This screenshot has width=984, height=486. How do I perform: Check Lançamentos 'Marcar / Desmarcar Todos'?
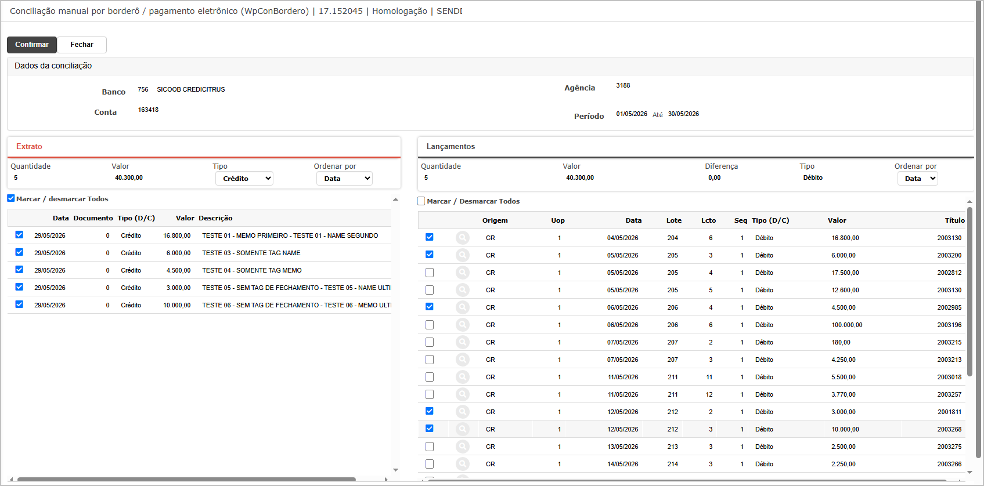click(421, 201)
